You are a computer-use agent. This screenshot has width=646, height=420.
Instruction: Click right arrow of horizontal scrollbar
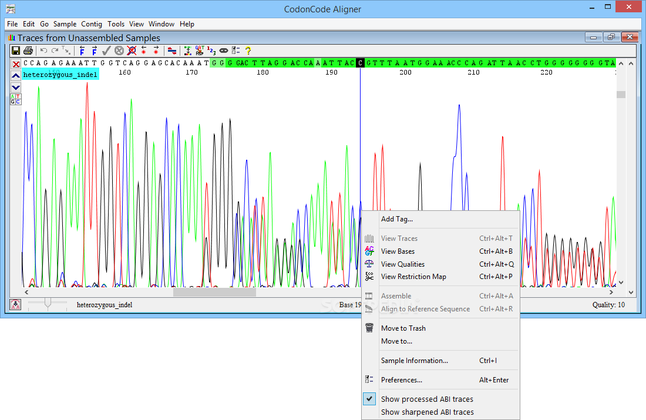click(x=611, y=292)
